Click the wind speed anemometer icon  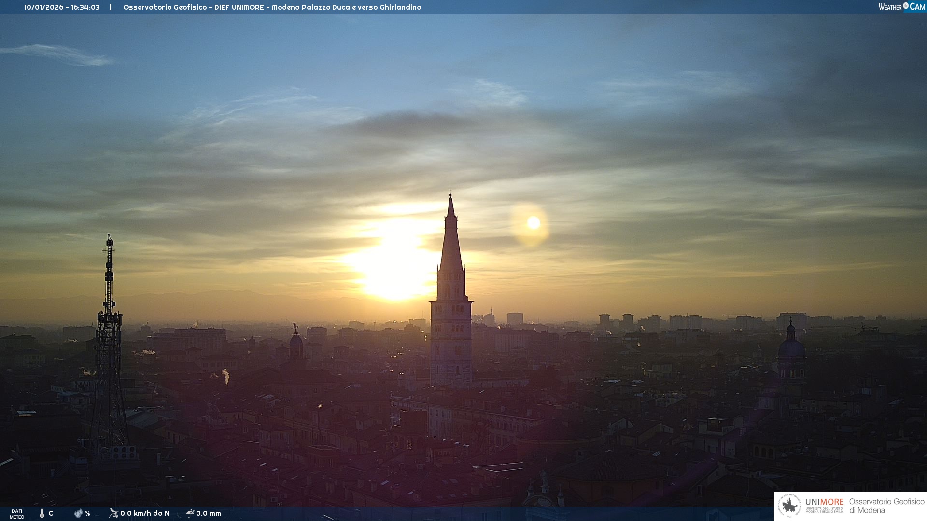click(x=113, y=513)
